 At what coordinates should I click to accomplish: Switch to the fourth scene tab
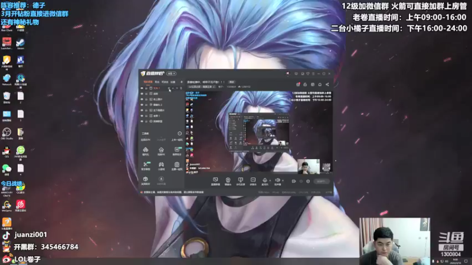click(x=173, y=82)
